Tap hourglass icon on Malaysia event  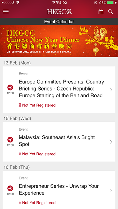(x=20, y=154)
